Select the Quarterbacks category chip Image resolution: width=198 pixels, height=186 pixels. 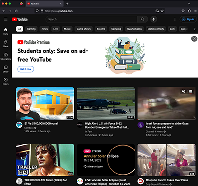134,29
